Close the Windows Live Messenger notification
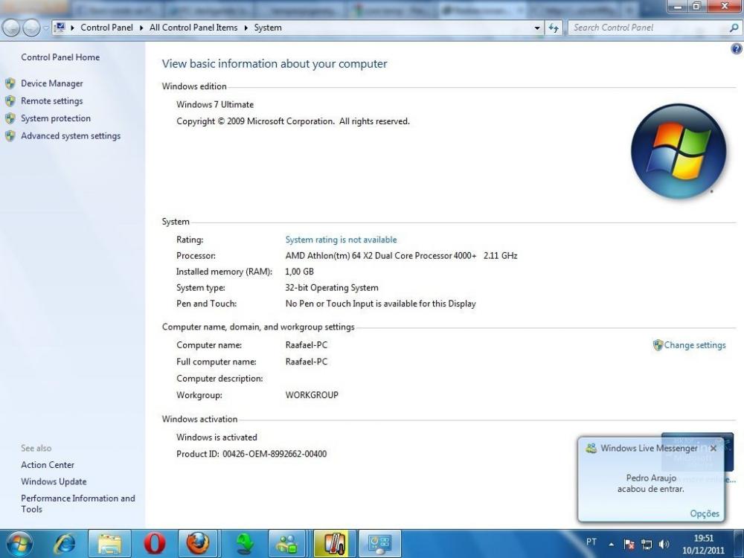744x558 pixels. point(713,449)
